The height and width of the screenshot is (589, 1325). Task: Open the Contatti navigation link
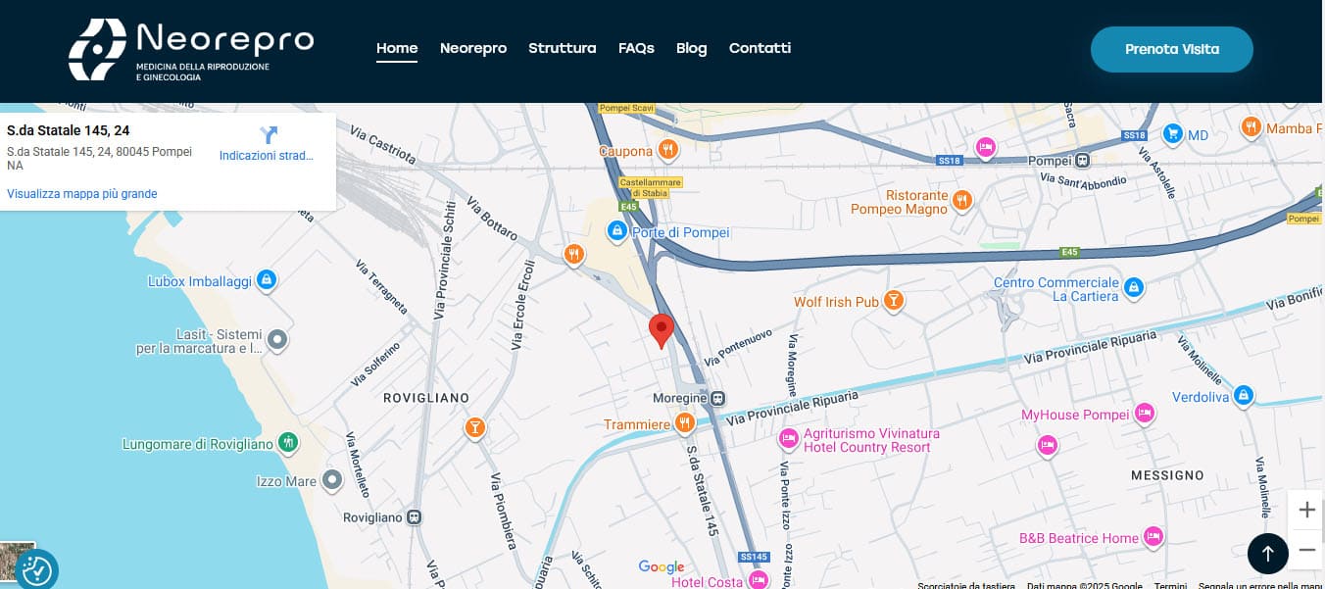(x=760, y=48)
